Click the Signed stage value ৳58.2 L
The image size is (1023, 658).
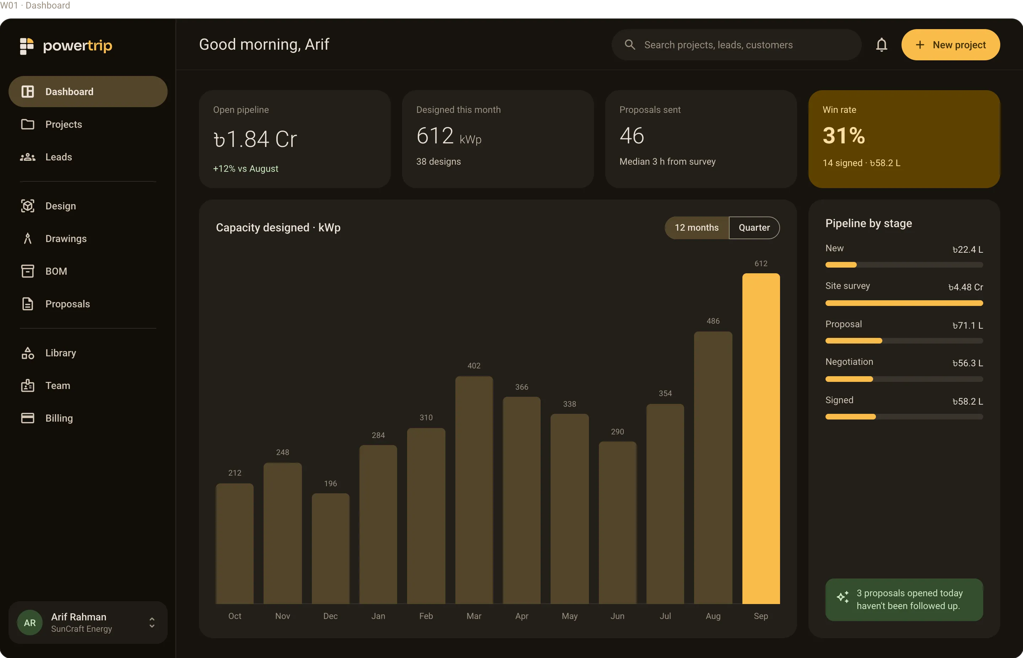968,401
